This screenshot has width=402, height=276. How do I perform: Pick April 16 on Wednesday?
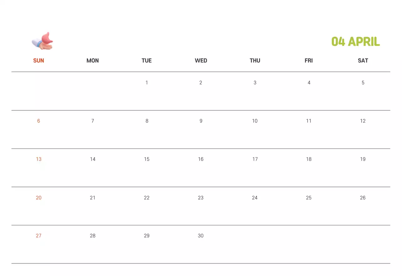(201, 159)
